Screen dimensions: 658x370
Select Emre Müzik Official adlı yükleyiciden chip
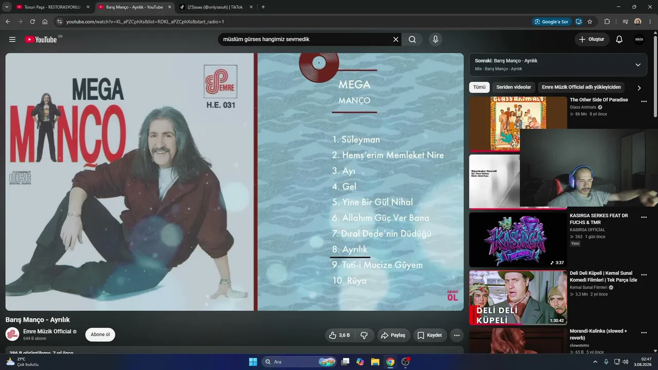coord(581,87)
